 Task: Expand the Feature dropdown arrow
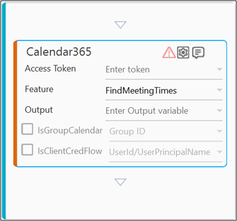pos(219,90)
